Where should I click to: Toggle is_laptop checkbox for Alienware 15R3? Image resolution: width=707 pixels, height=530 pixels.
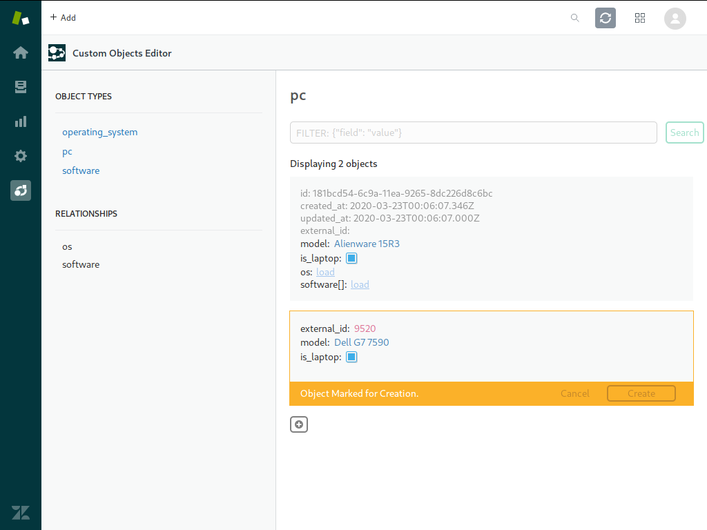pyautogui.click(x=351, y=258)
